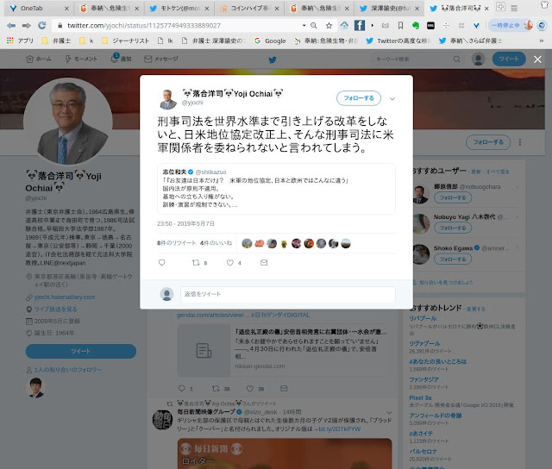
Task: Open the リバプール trend
Action: click(x=423, y=318)
